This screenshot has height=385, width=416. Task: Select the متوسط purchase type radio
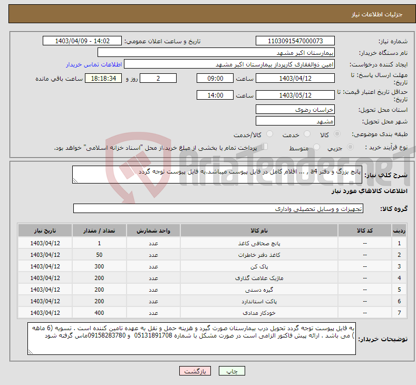(316, 147)
